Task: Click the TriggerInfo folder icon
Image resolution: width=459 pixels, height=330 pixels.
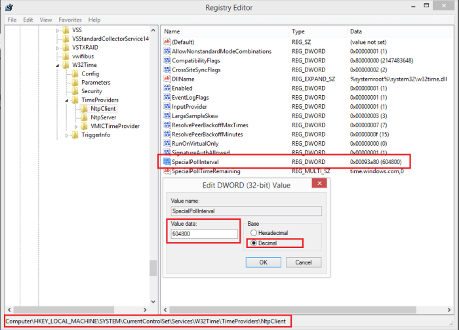Action: (75, 135)
